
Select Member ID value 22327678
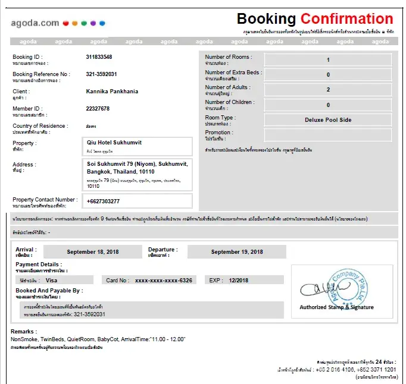(98, 109)
